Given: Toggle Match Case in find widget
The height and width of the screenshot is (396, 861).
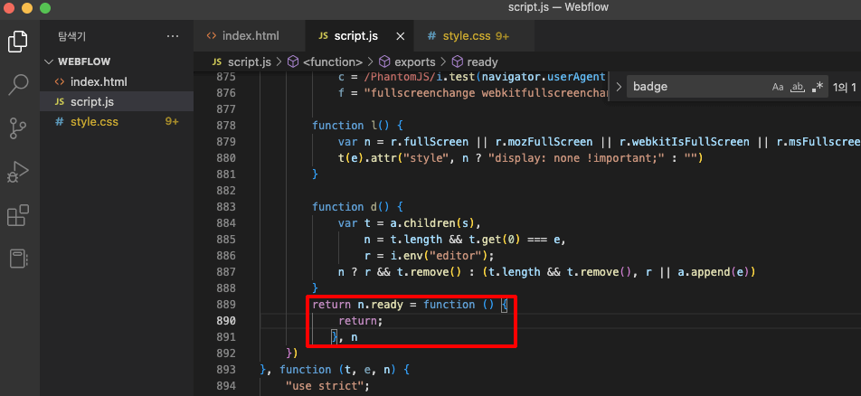Looking at the screenshot, I should (x=778, y=87).
